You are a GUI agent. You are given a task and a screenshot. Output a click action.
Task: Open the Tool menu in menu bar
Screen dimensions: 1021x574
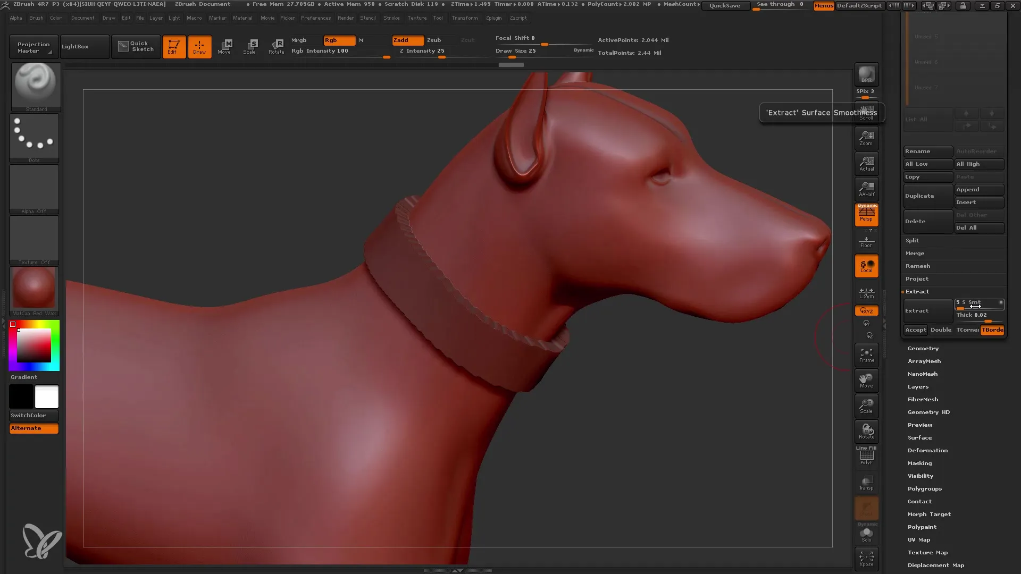point(438,18)
